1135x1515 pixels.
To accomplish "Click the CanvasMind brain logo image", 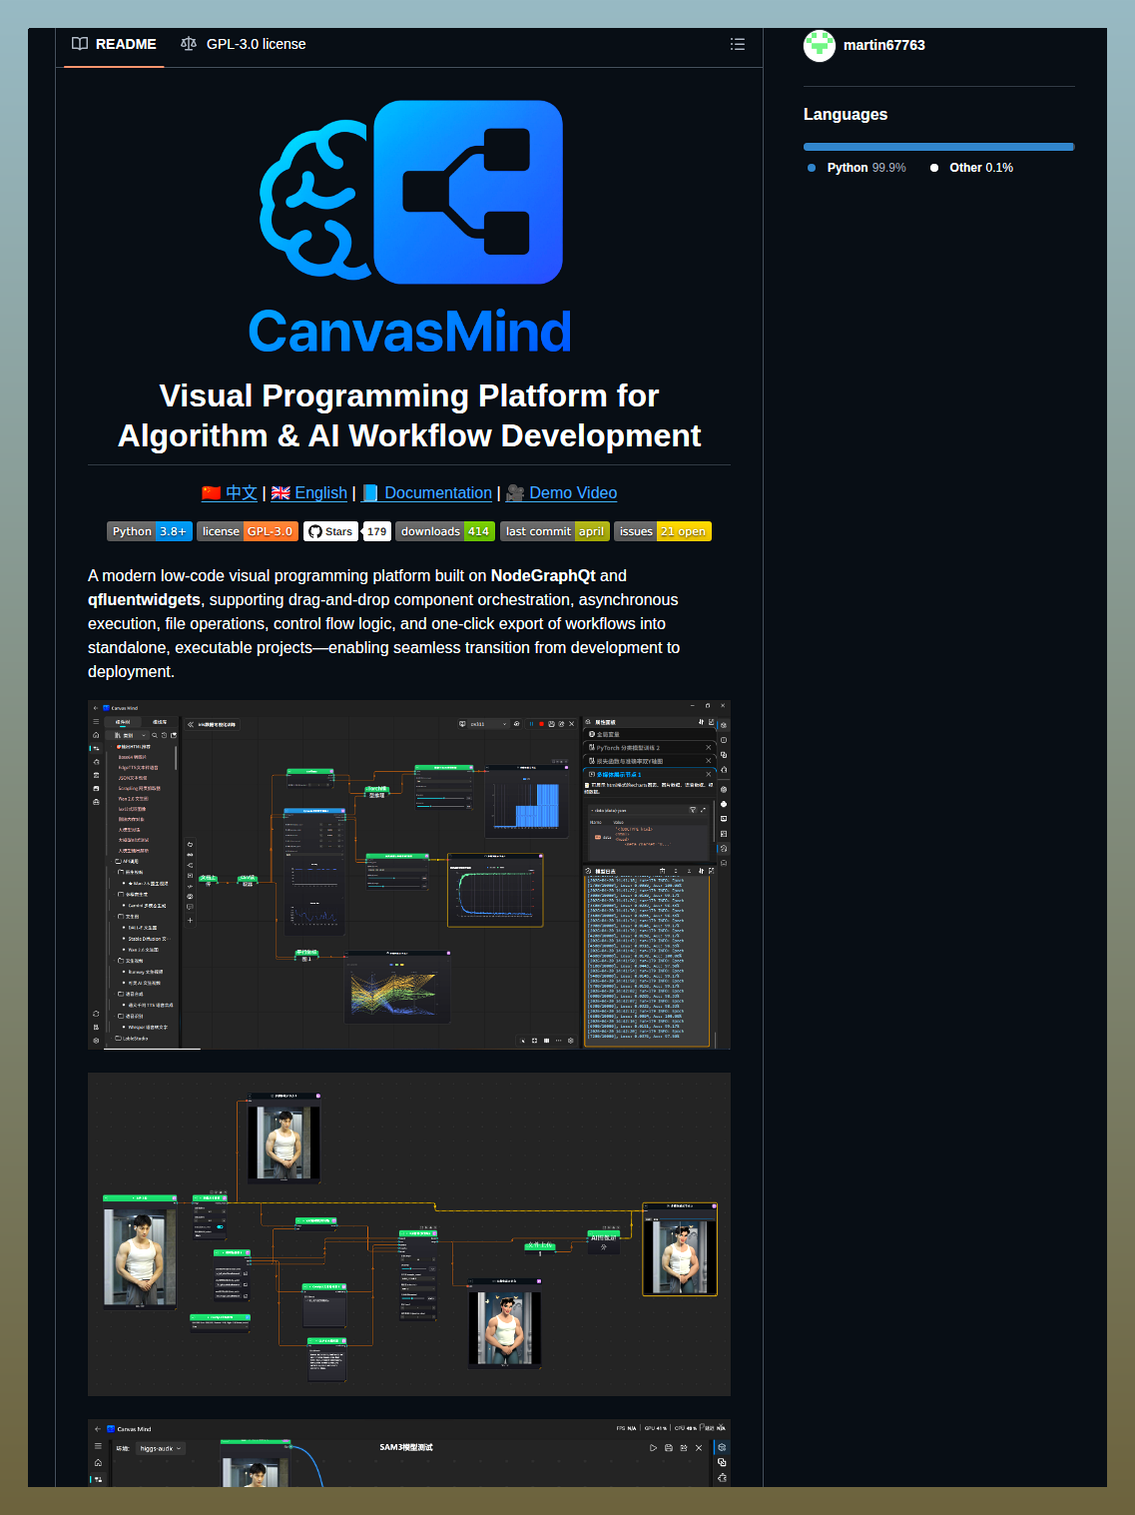I will click(410, 228).
